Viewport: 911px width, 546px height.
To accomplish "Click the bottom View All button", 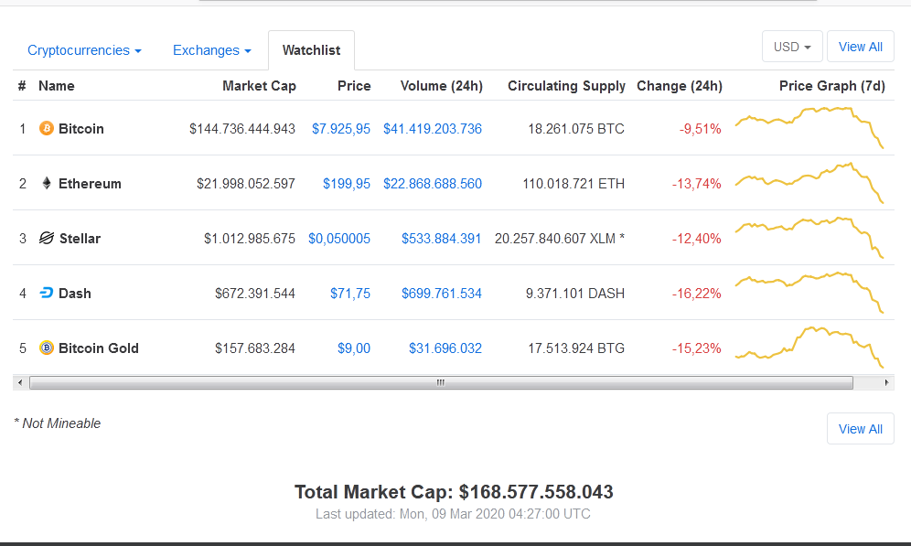I will pyautogui.click(x=861, y=429).
